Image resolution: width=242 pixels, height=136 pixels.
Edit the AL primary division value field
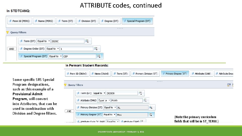[x=133, y=108]
